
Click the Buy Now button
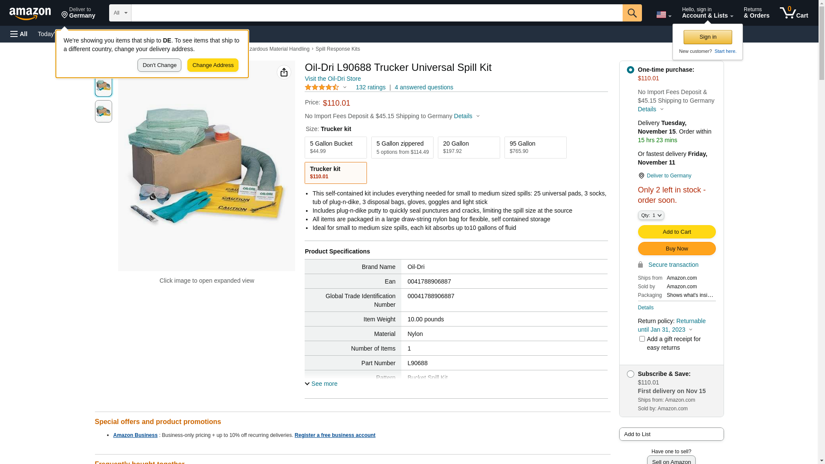(x=676, y=249)
